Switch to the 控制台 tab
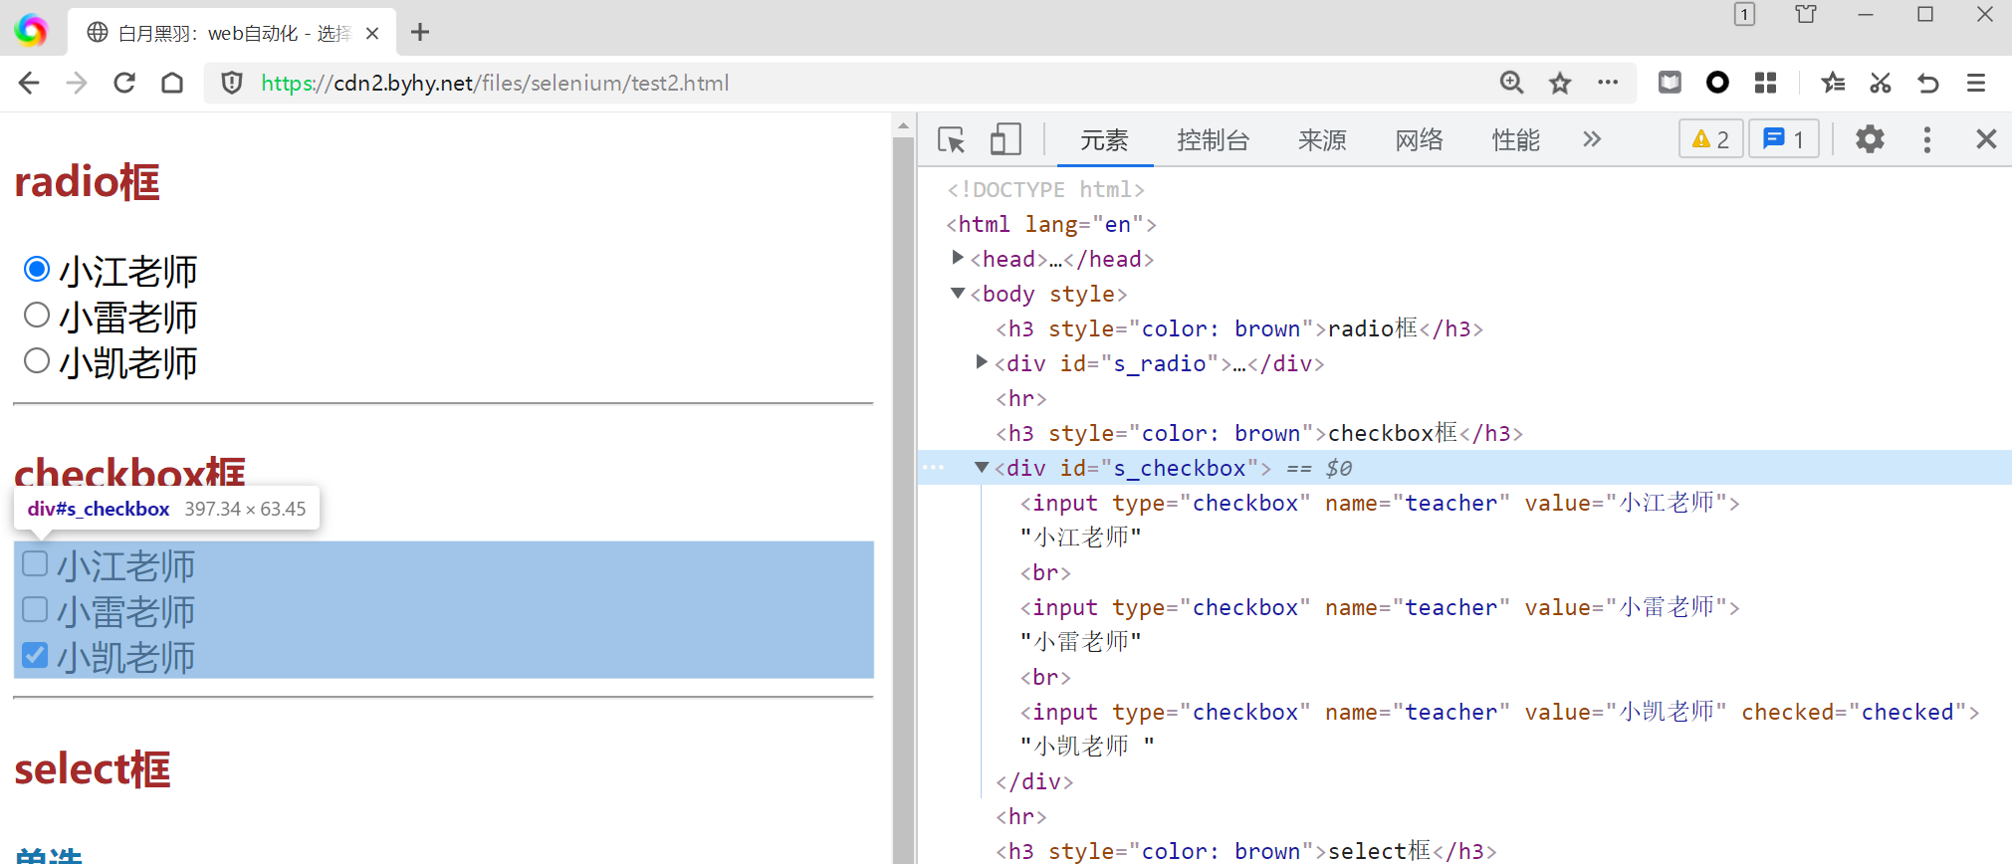This screenshot has height=864, width=2012. coord(1213,140)
